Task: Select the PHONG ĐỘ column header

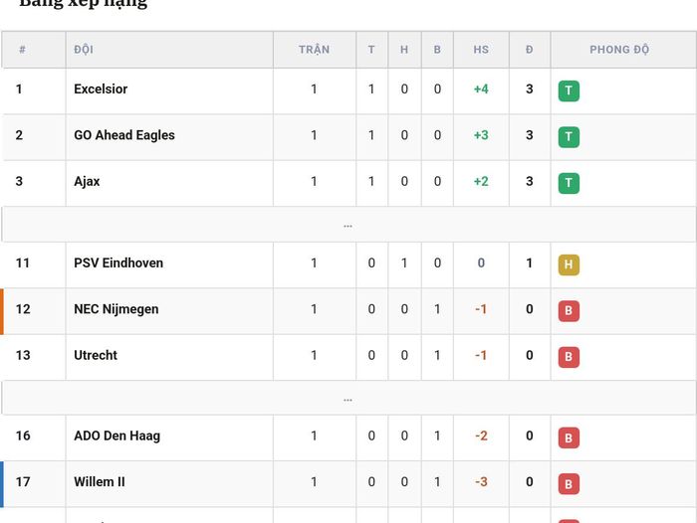Action: tap(619, 50)
